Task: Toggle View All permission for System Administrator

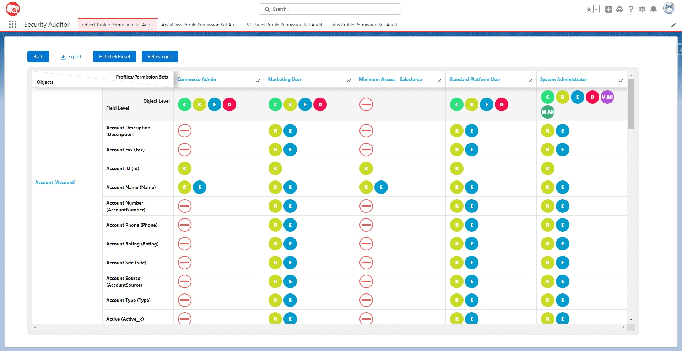Action: tap(607, 97)
